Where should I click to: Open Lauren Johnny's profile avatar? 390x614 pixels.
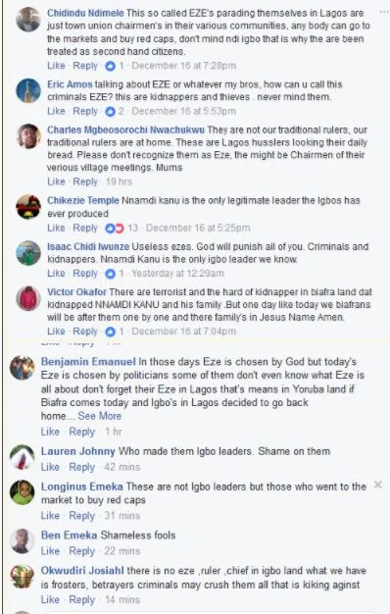[22, 457]
